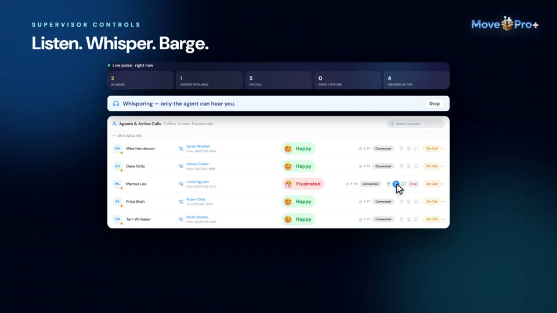Click the MovePro+ logo
The image size is (557, 313).
505,24
